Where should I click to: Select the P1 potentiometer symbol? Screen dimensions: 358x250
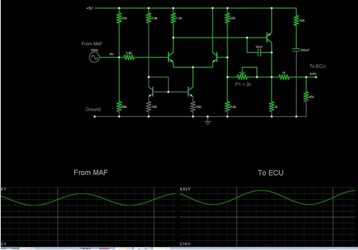(242, 75)
